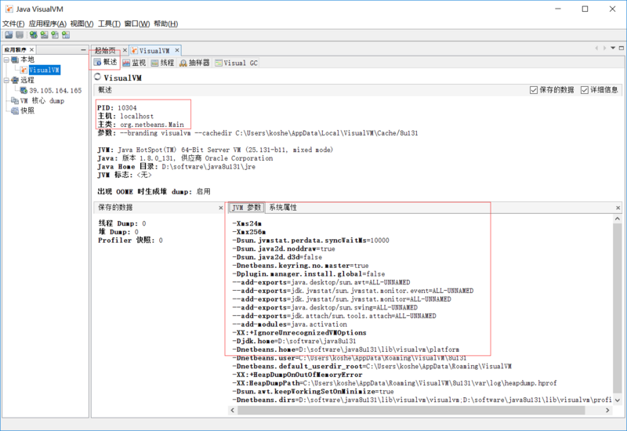
Task: Select the VM 核心 dump node
Action: pos(42,101)
